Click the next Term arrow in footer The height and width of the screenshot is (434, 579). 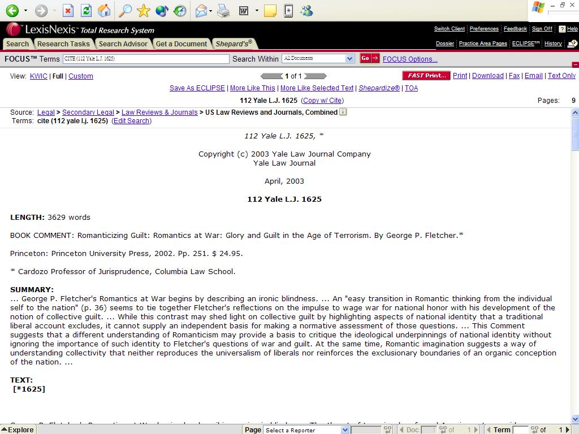click(568, 429)
